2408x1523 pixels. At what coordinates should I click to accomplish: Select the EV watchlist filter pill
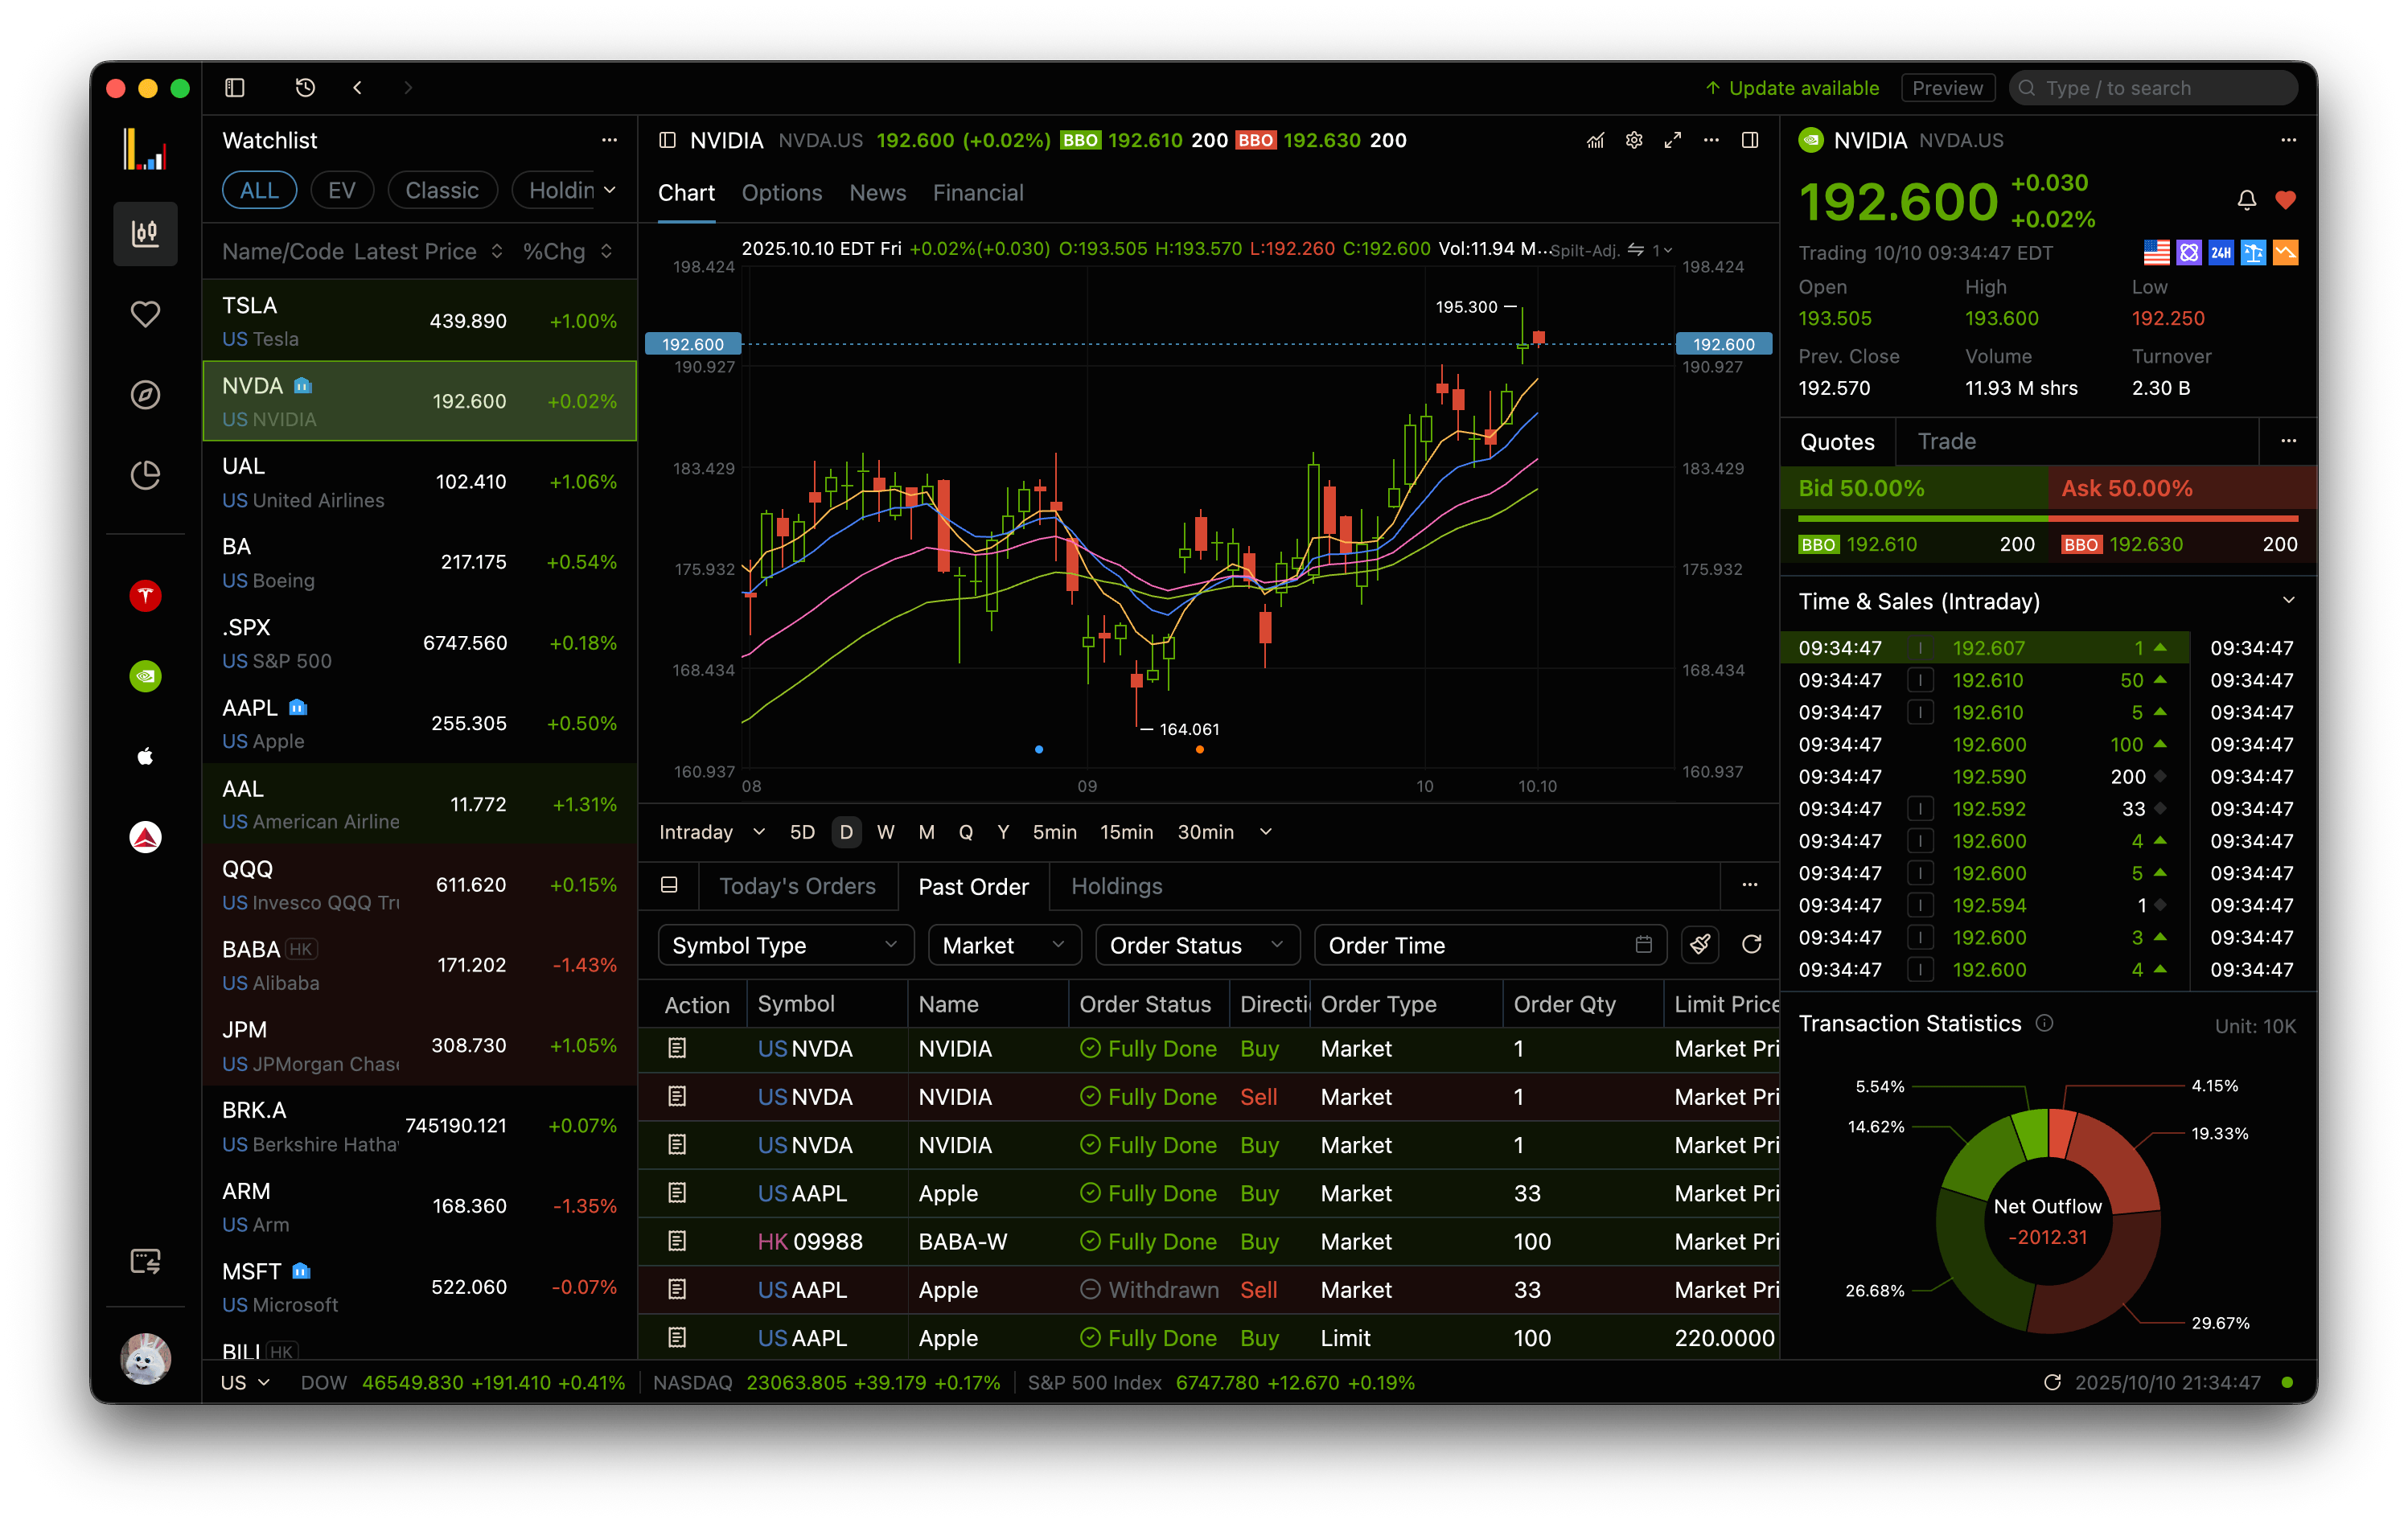point(342,190)
